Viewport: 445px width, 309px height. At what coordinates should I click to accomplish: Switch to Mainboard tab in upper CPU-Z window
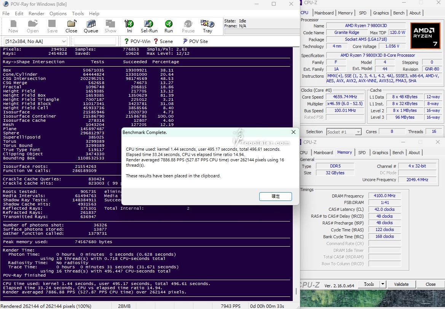(324, 13)
